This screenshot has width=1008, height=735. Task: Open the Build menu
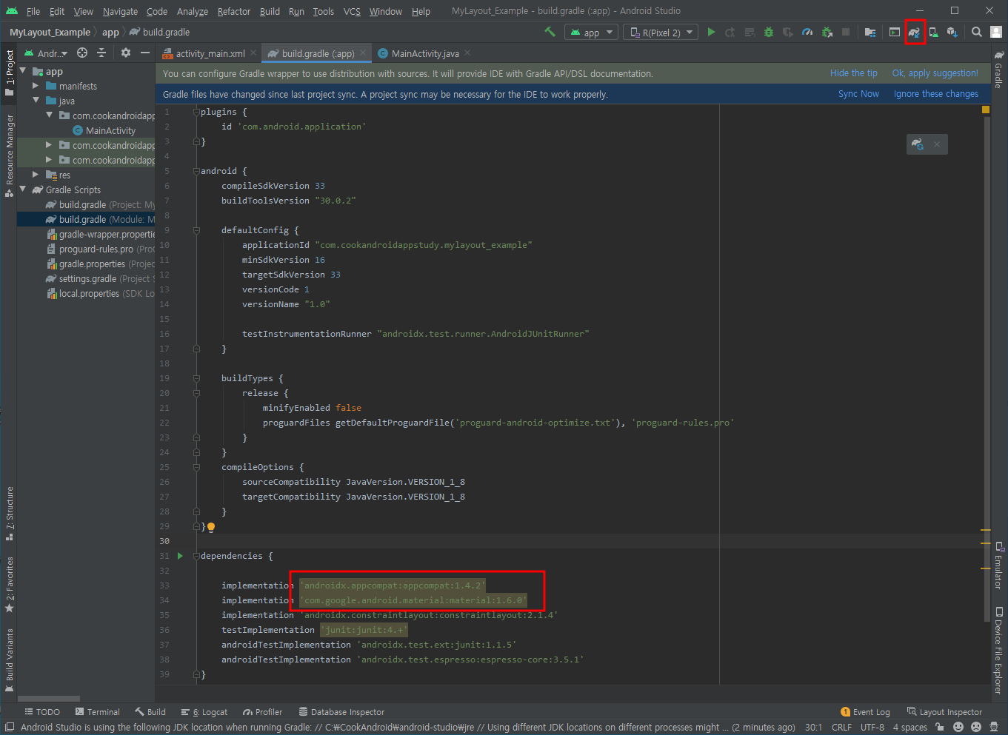(270, 11)
